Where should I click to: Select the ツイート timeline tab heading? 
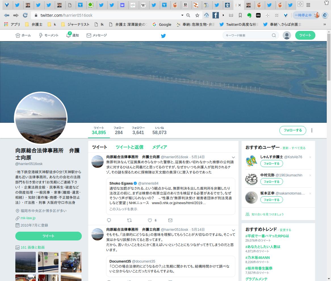tap(100, 147)
